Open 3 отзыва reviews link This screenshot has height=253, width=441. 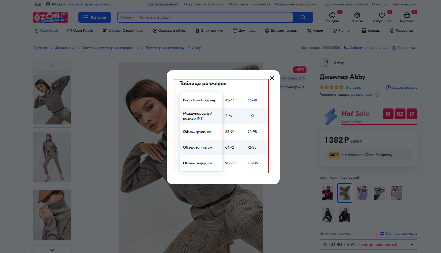353,88
